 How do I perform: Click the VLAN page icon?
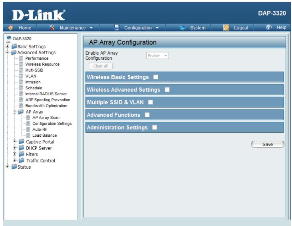tap(21, 76)
